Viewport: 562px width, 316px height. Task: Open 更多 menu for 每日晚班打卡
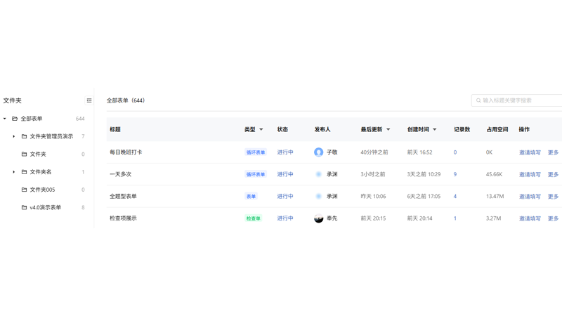(553, 152)
